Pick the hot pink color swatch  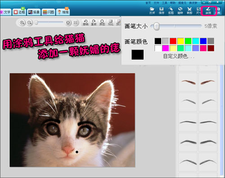(203, 48)
